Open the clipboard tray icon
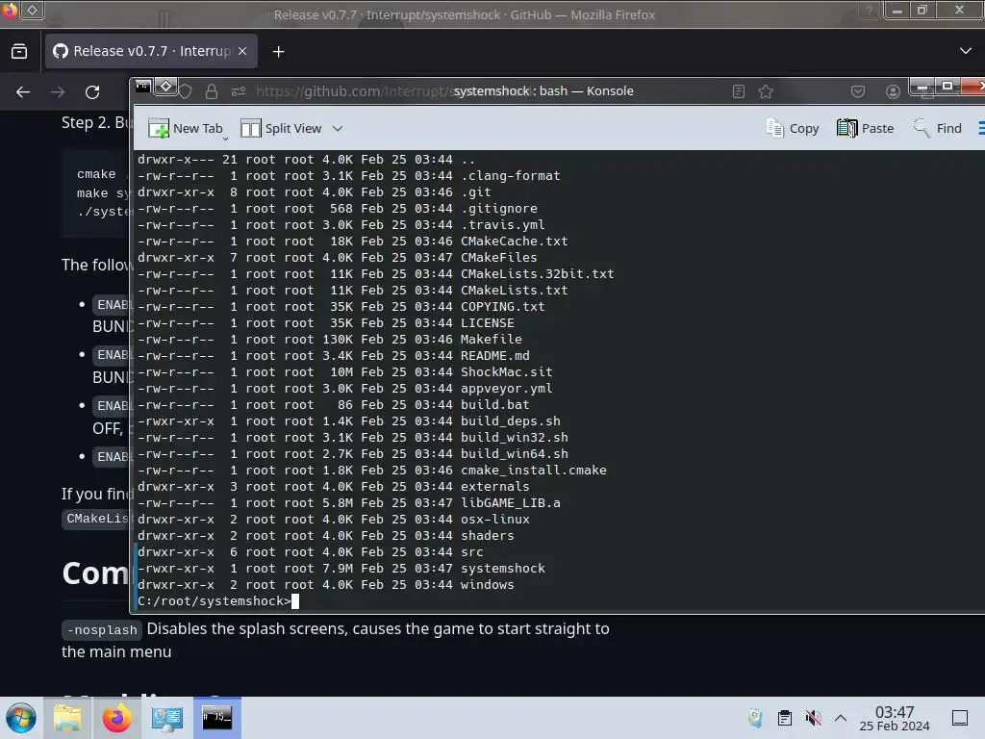This screenshot has width=985, height=739. click(784, 718)
